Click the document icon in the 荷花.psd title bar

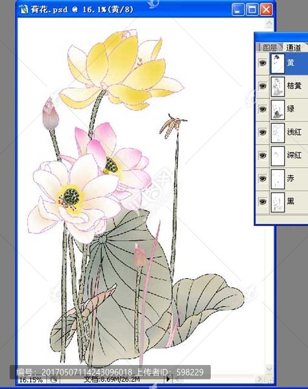click(x=23, y=10)
